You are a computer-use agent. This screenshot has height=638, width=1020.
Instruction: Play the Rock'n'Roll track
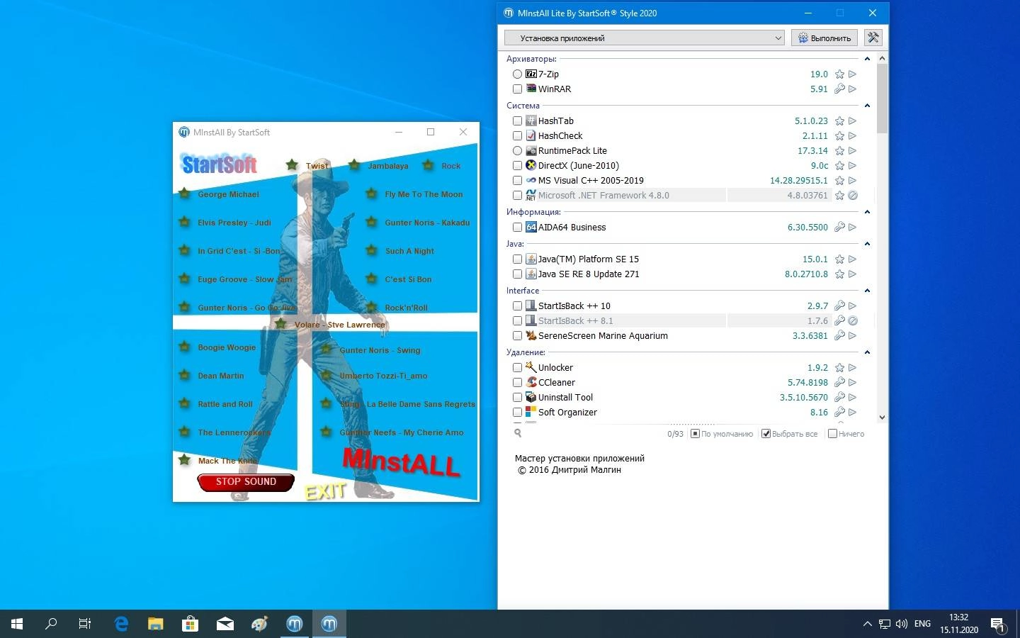point(406,308)
